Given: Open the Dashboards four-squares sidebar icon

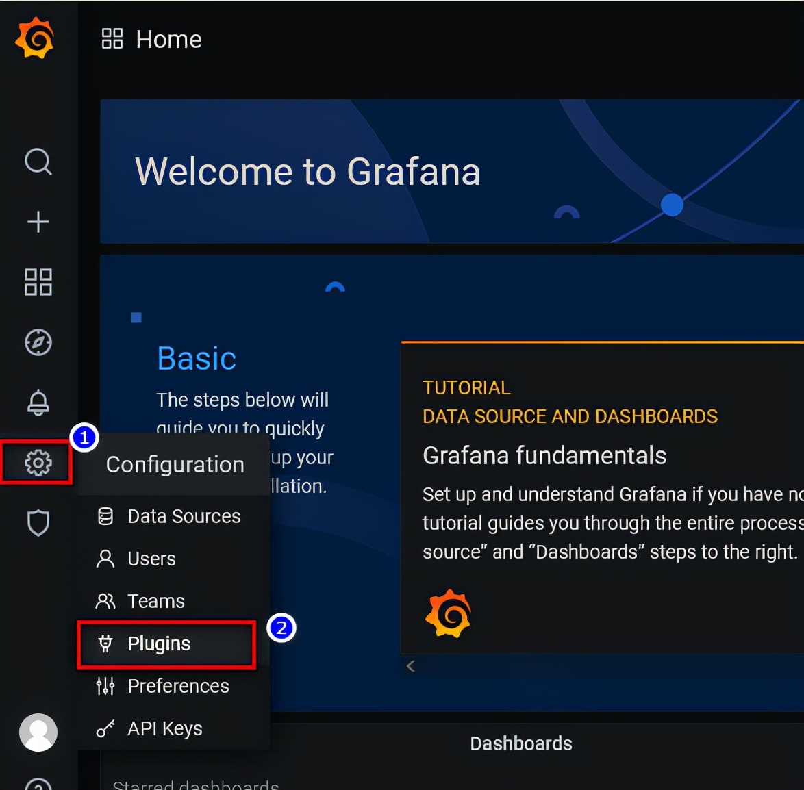Looking at the screenshot, I should coord(38,282).
